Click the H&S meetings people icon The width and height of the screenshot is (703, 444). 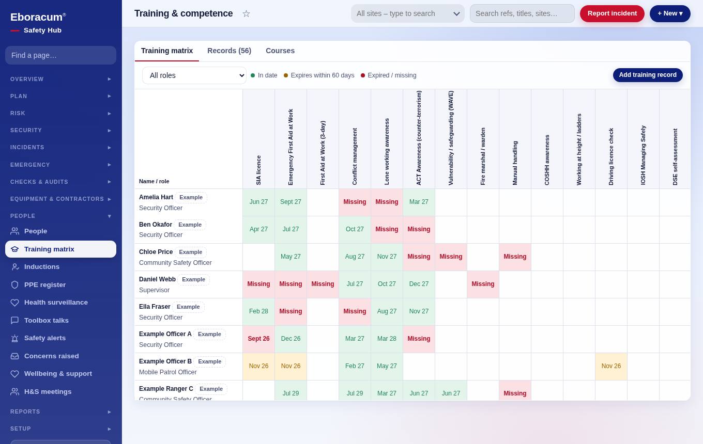click(x=14, y=391)
